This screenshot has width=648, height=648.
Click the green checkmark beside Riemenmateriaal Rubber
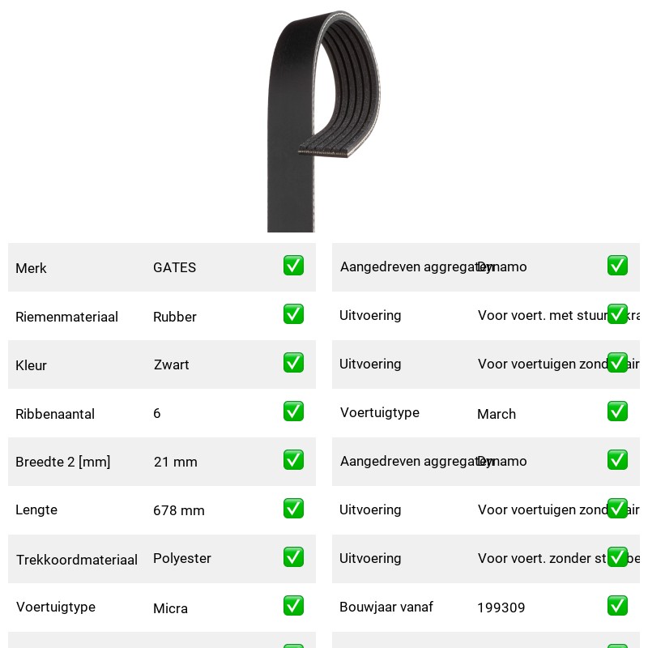[x=293, y=314]
